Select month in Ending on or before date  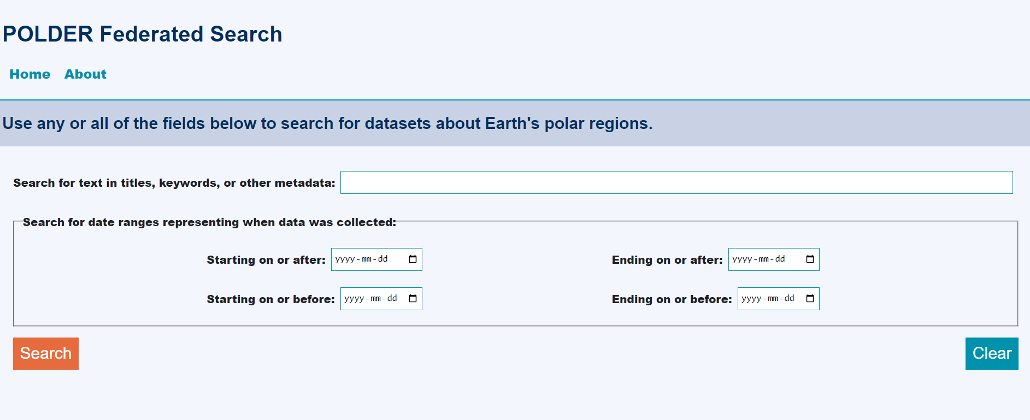(773, 299)
